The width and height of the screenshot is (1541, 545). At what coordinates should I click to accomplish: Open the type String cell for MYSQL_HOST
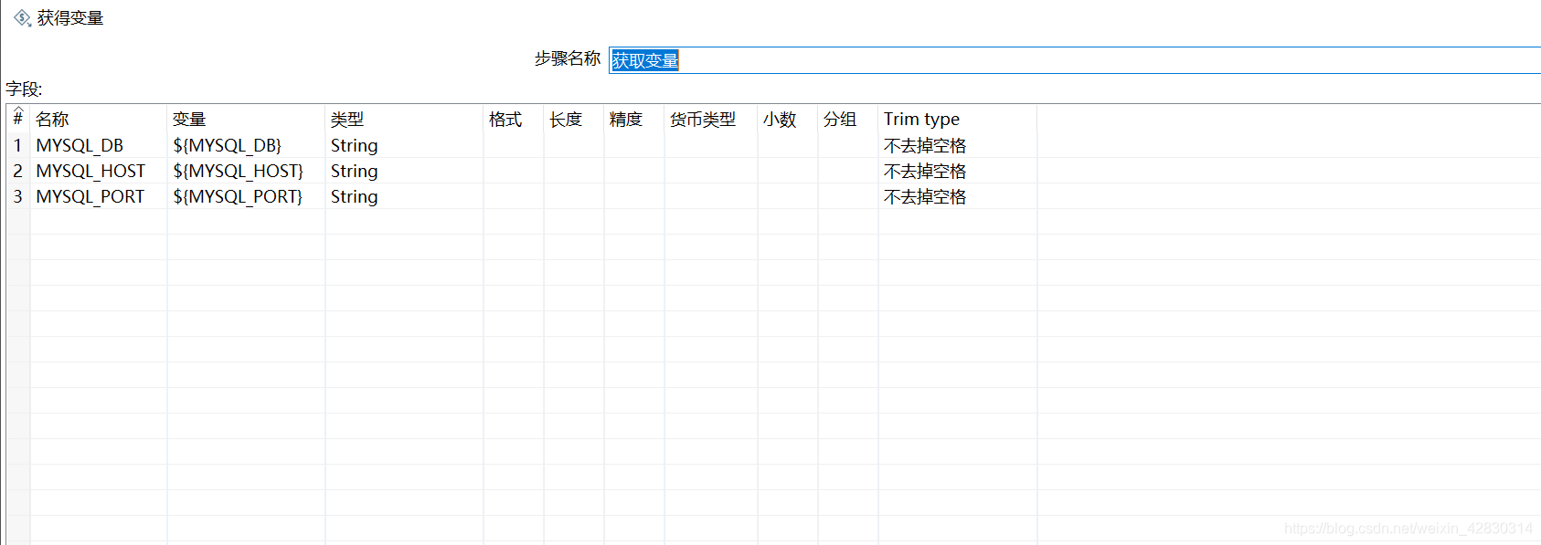point(404,171)
